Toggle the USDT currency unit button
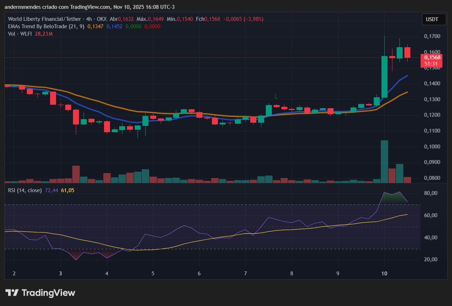The width and height of the screenshot is (452, 306). (x=434, y=19)
